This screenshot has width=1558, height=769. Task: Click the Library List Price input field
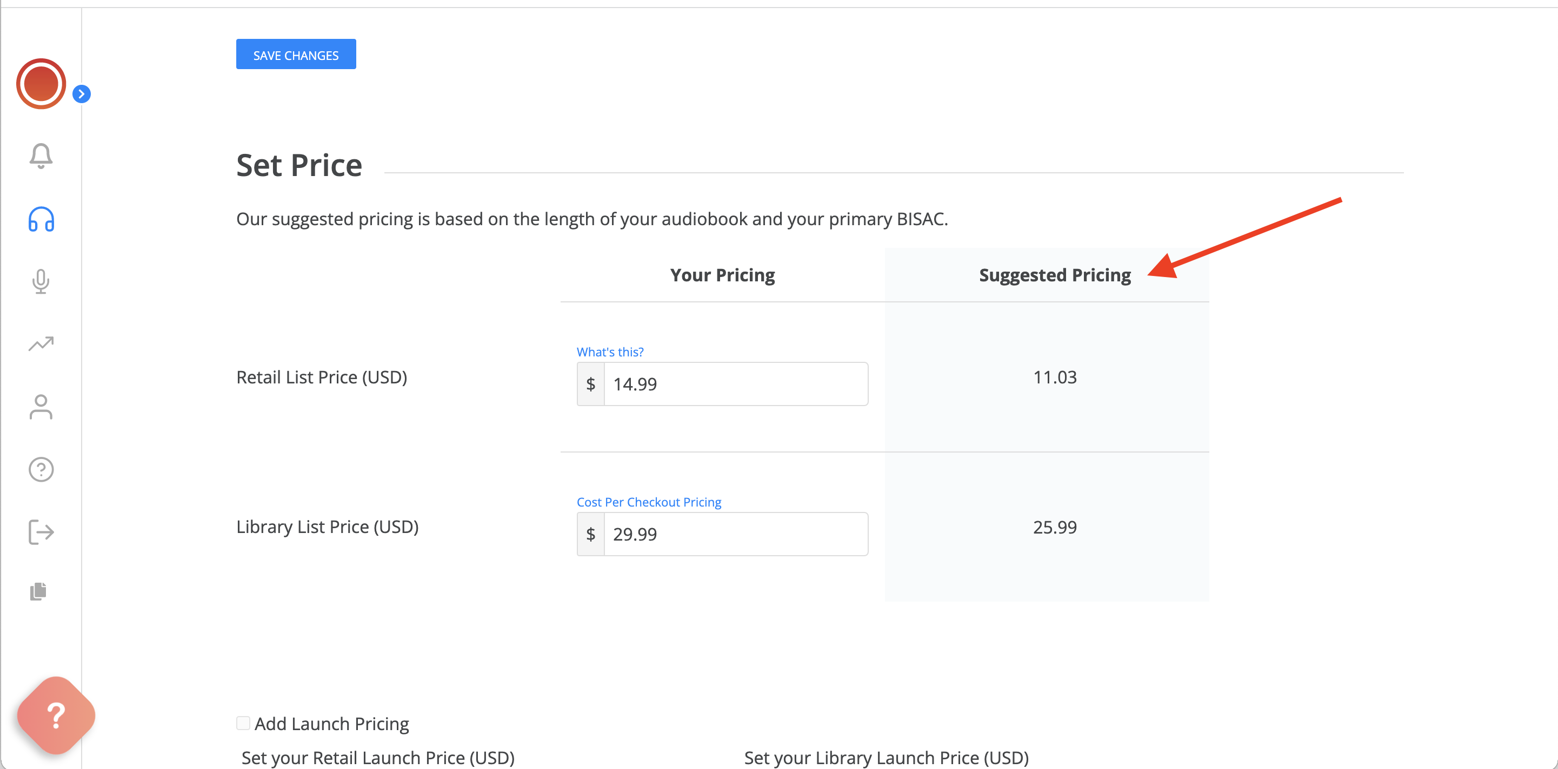coord(735,534)
